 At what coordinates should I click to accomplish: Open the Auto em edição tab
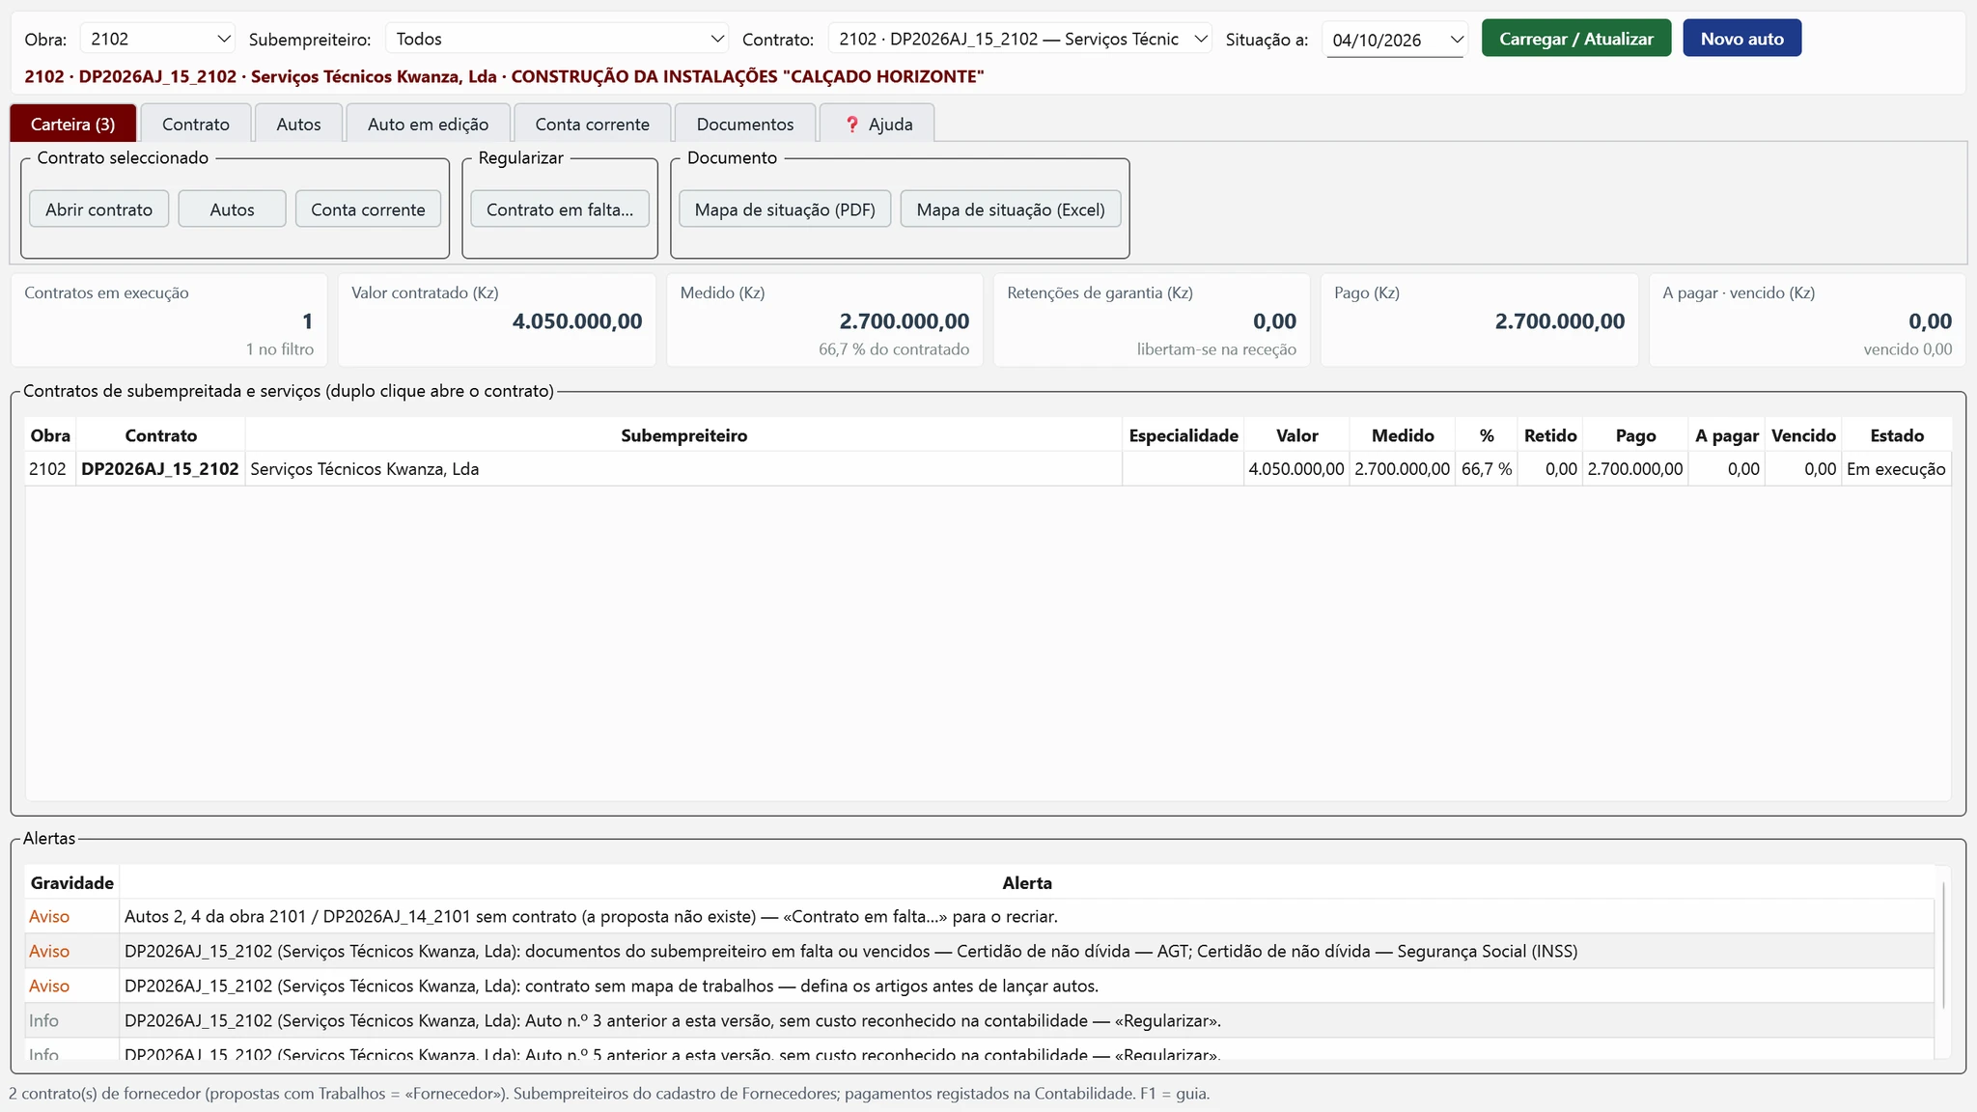428,124
